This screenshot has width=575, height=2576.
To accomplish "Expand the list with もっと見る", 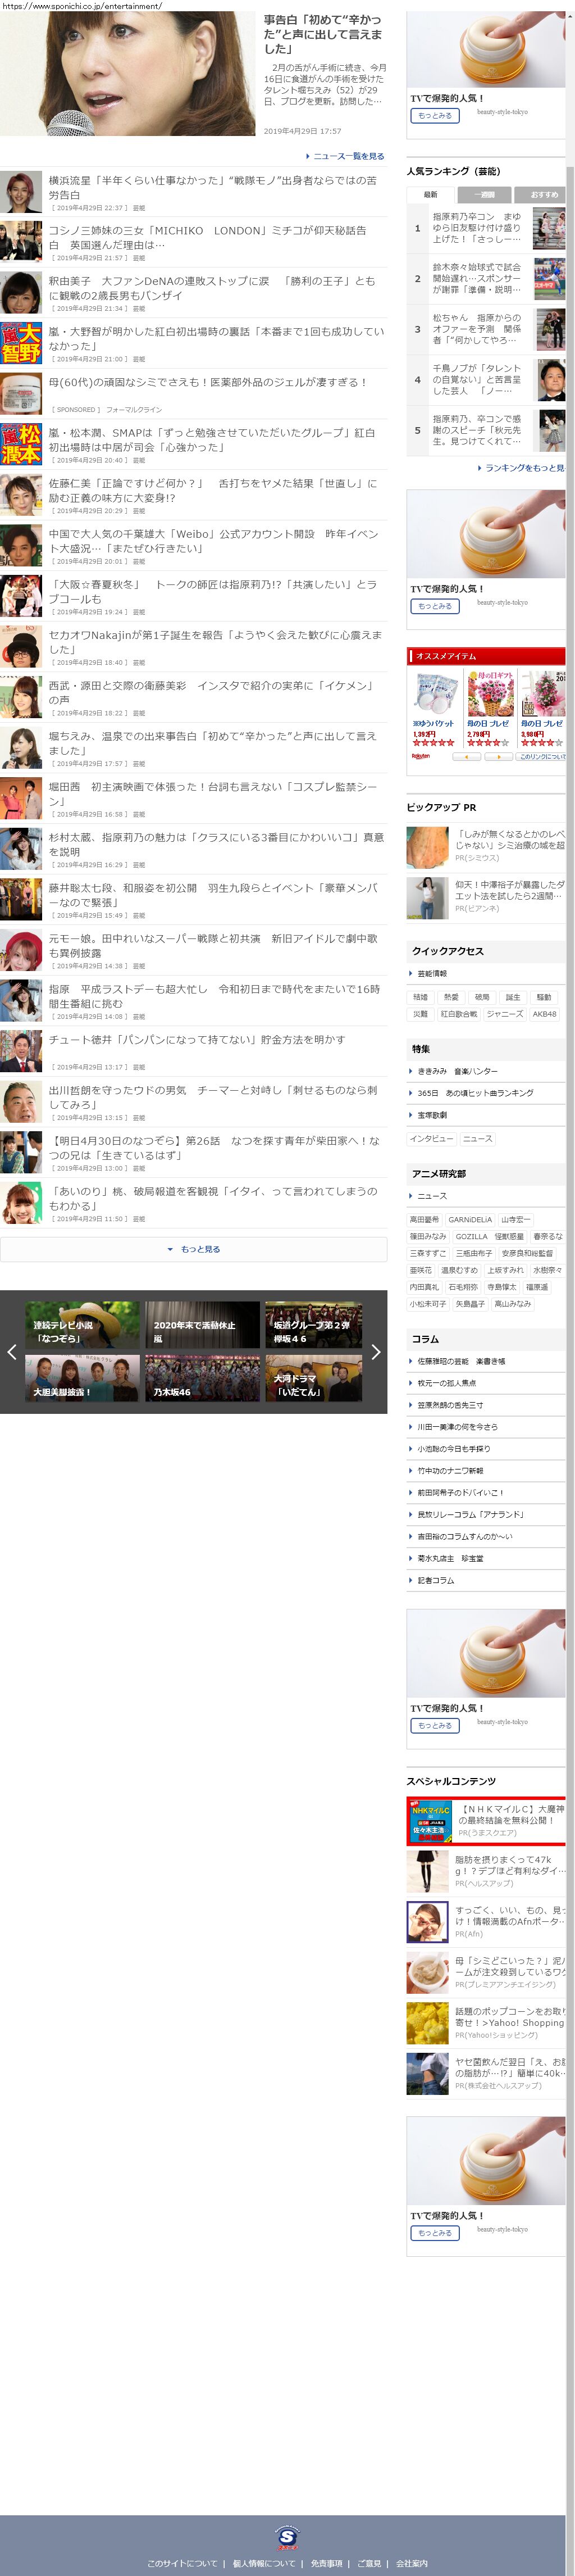I will [x=194, y=1249].
